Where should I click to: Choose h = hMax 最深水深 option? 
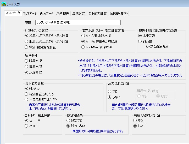(97, 47)
